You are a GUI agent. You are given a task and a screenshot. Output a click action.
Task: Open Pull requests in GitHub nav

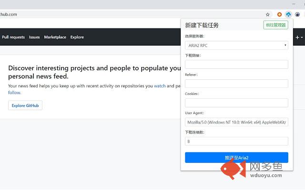13,37
